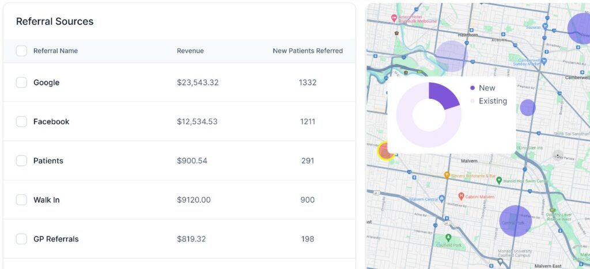The width and height of the screenshot is (590, 269).
Task: Click the Referral Sources heading
Action: [55, 21]
